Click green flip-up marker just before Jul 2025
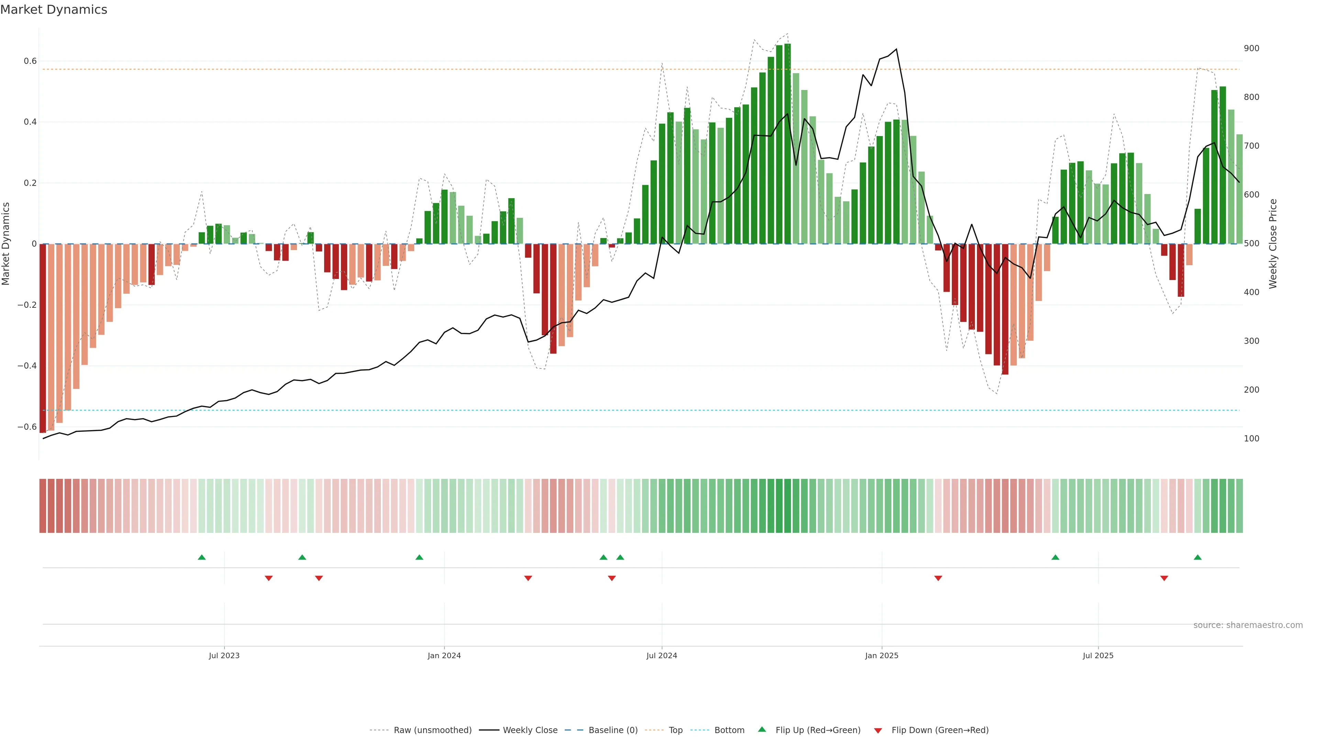Screen dimensions: 1320x742 [1055, 557]
